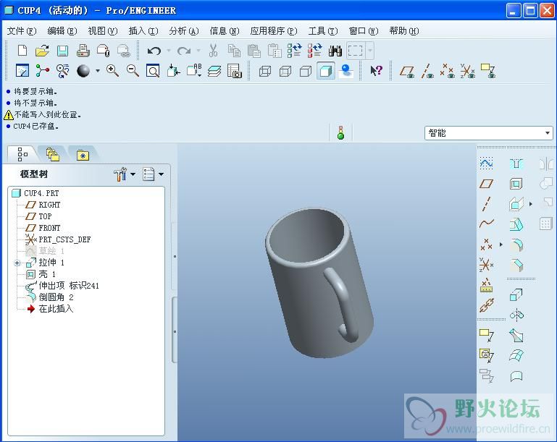Create a datum plane from the right toolbar
This screenshot has width=557, height=442.
tap(486, 184)
